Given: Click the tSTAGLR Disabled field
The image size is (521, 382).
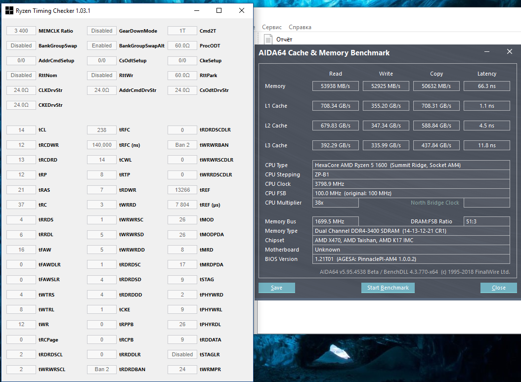Looking at the screenshot, I should pos(182,354).
